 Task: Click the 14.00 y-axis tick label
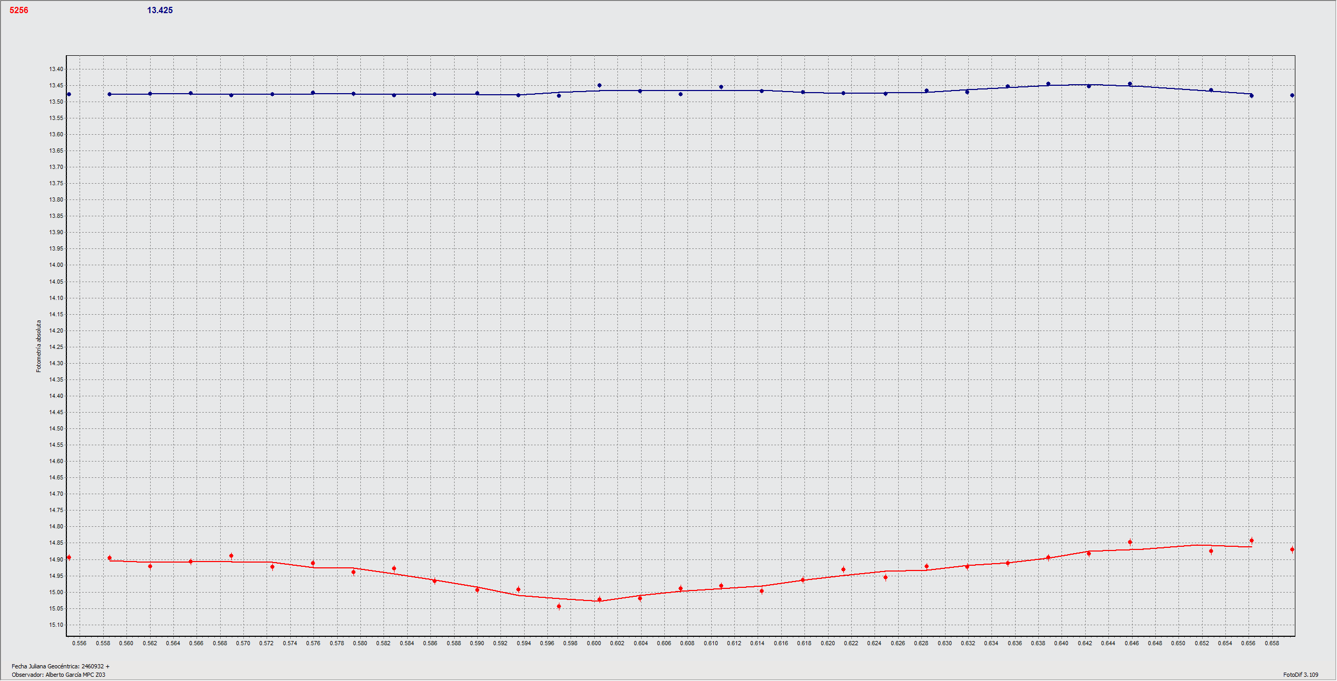point(56,265)
